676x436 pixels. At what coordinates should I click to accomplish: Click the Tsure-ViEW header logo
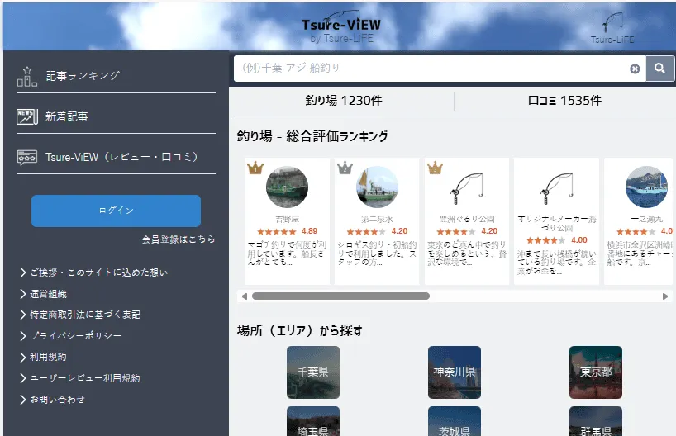point(341,26)
